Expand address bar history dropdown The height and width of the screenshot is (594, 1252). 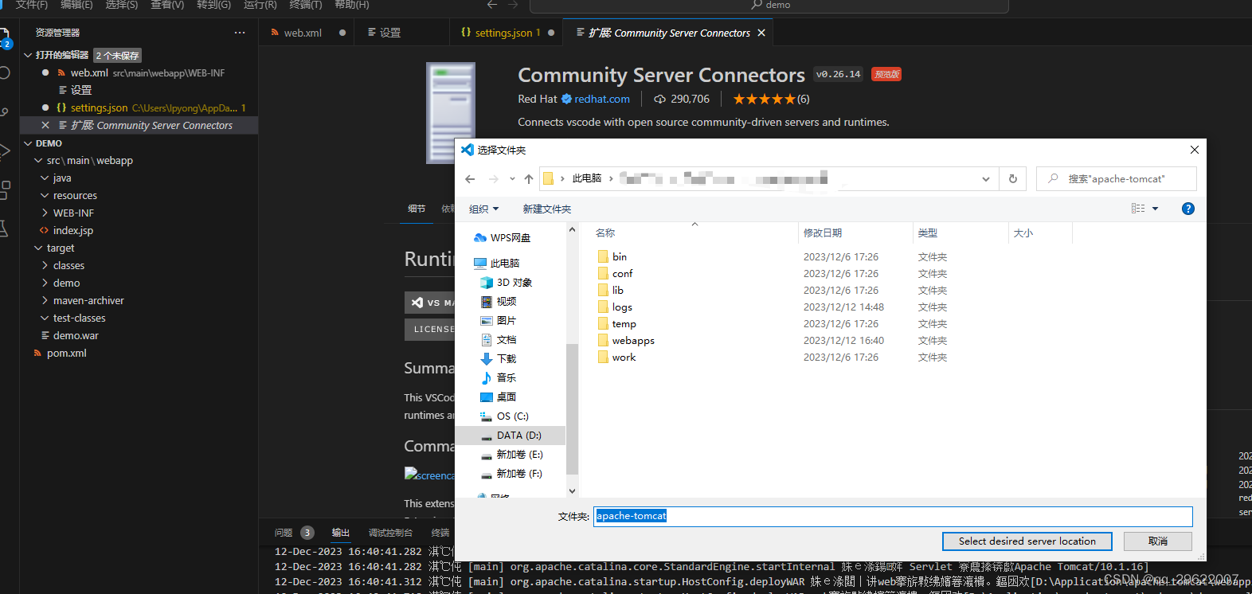click(x=986, y=179)
